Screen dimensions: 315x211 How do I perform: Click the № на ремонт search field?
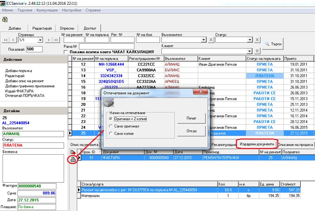pyautogui.click(x=74, y=40)
